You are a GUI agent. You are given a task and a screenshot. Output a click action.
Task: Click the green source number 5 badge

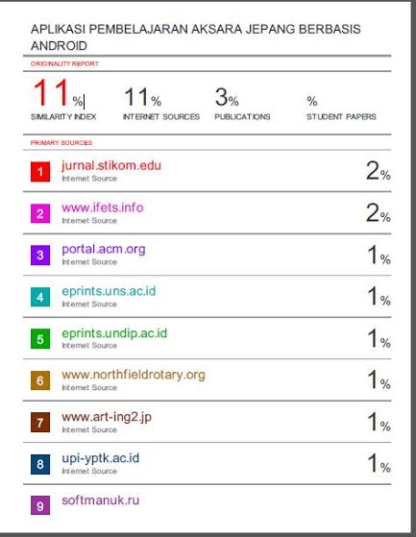[40, 339]
